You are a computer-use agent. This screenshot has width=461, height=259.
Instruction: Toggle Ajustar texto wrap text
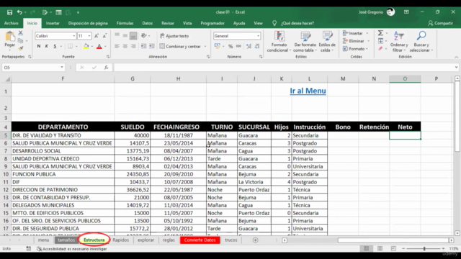click(174, 36)
